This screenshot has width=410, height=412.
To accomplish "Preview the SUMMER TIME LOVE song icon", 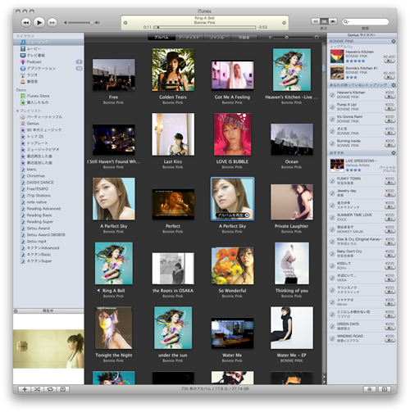I will [x=332, y=217].
